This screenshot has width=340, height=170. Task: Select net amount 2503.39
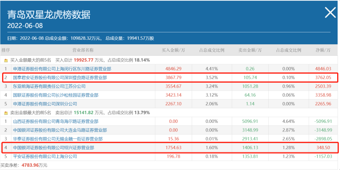click(323, 86)
